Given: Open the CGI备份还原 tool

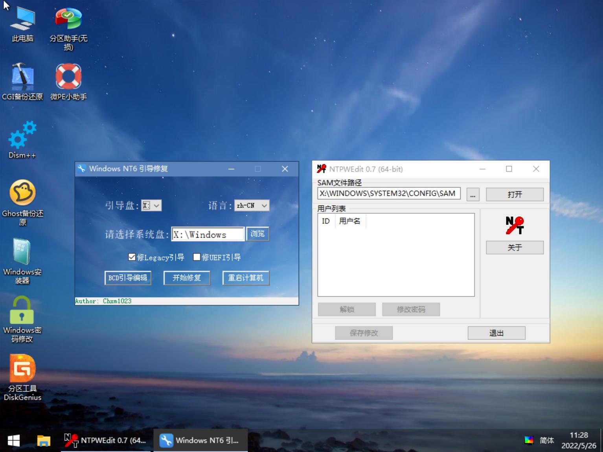Looking at the screenshot, I should click(22, 77).
